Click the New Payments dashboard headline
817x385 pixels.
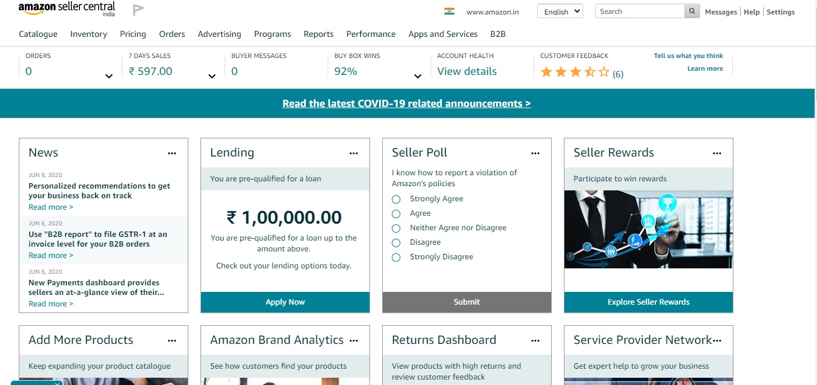pyautogui.click(x=96, y=288)
